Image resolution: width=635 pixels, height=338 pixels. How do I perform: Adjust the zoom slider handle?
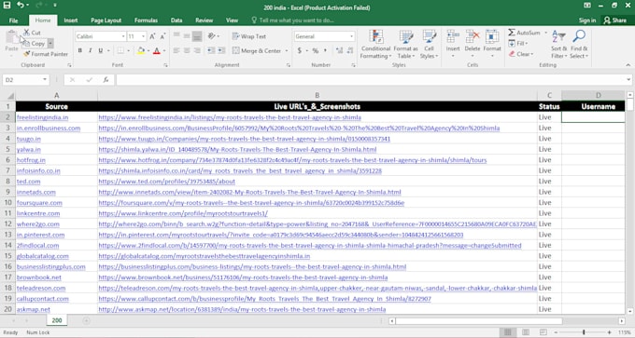584,332
